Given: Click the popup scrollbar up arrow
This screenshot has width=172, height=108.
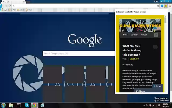Looking at the screenshot, I should [165, 16].
